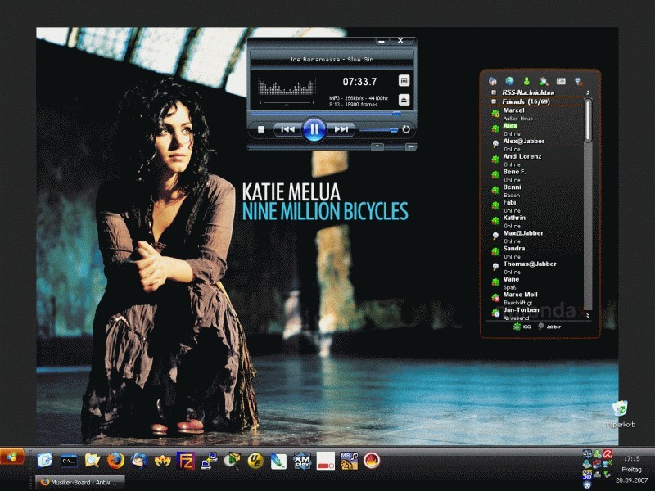Switch to the Musiker-Board Firefox taskbar window
This screenshot has width=655, height=491.
[79, 482]
